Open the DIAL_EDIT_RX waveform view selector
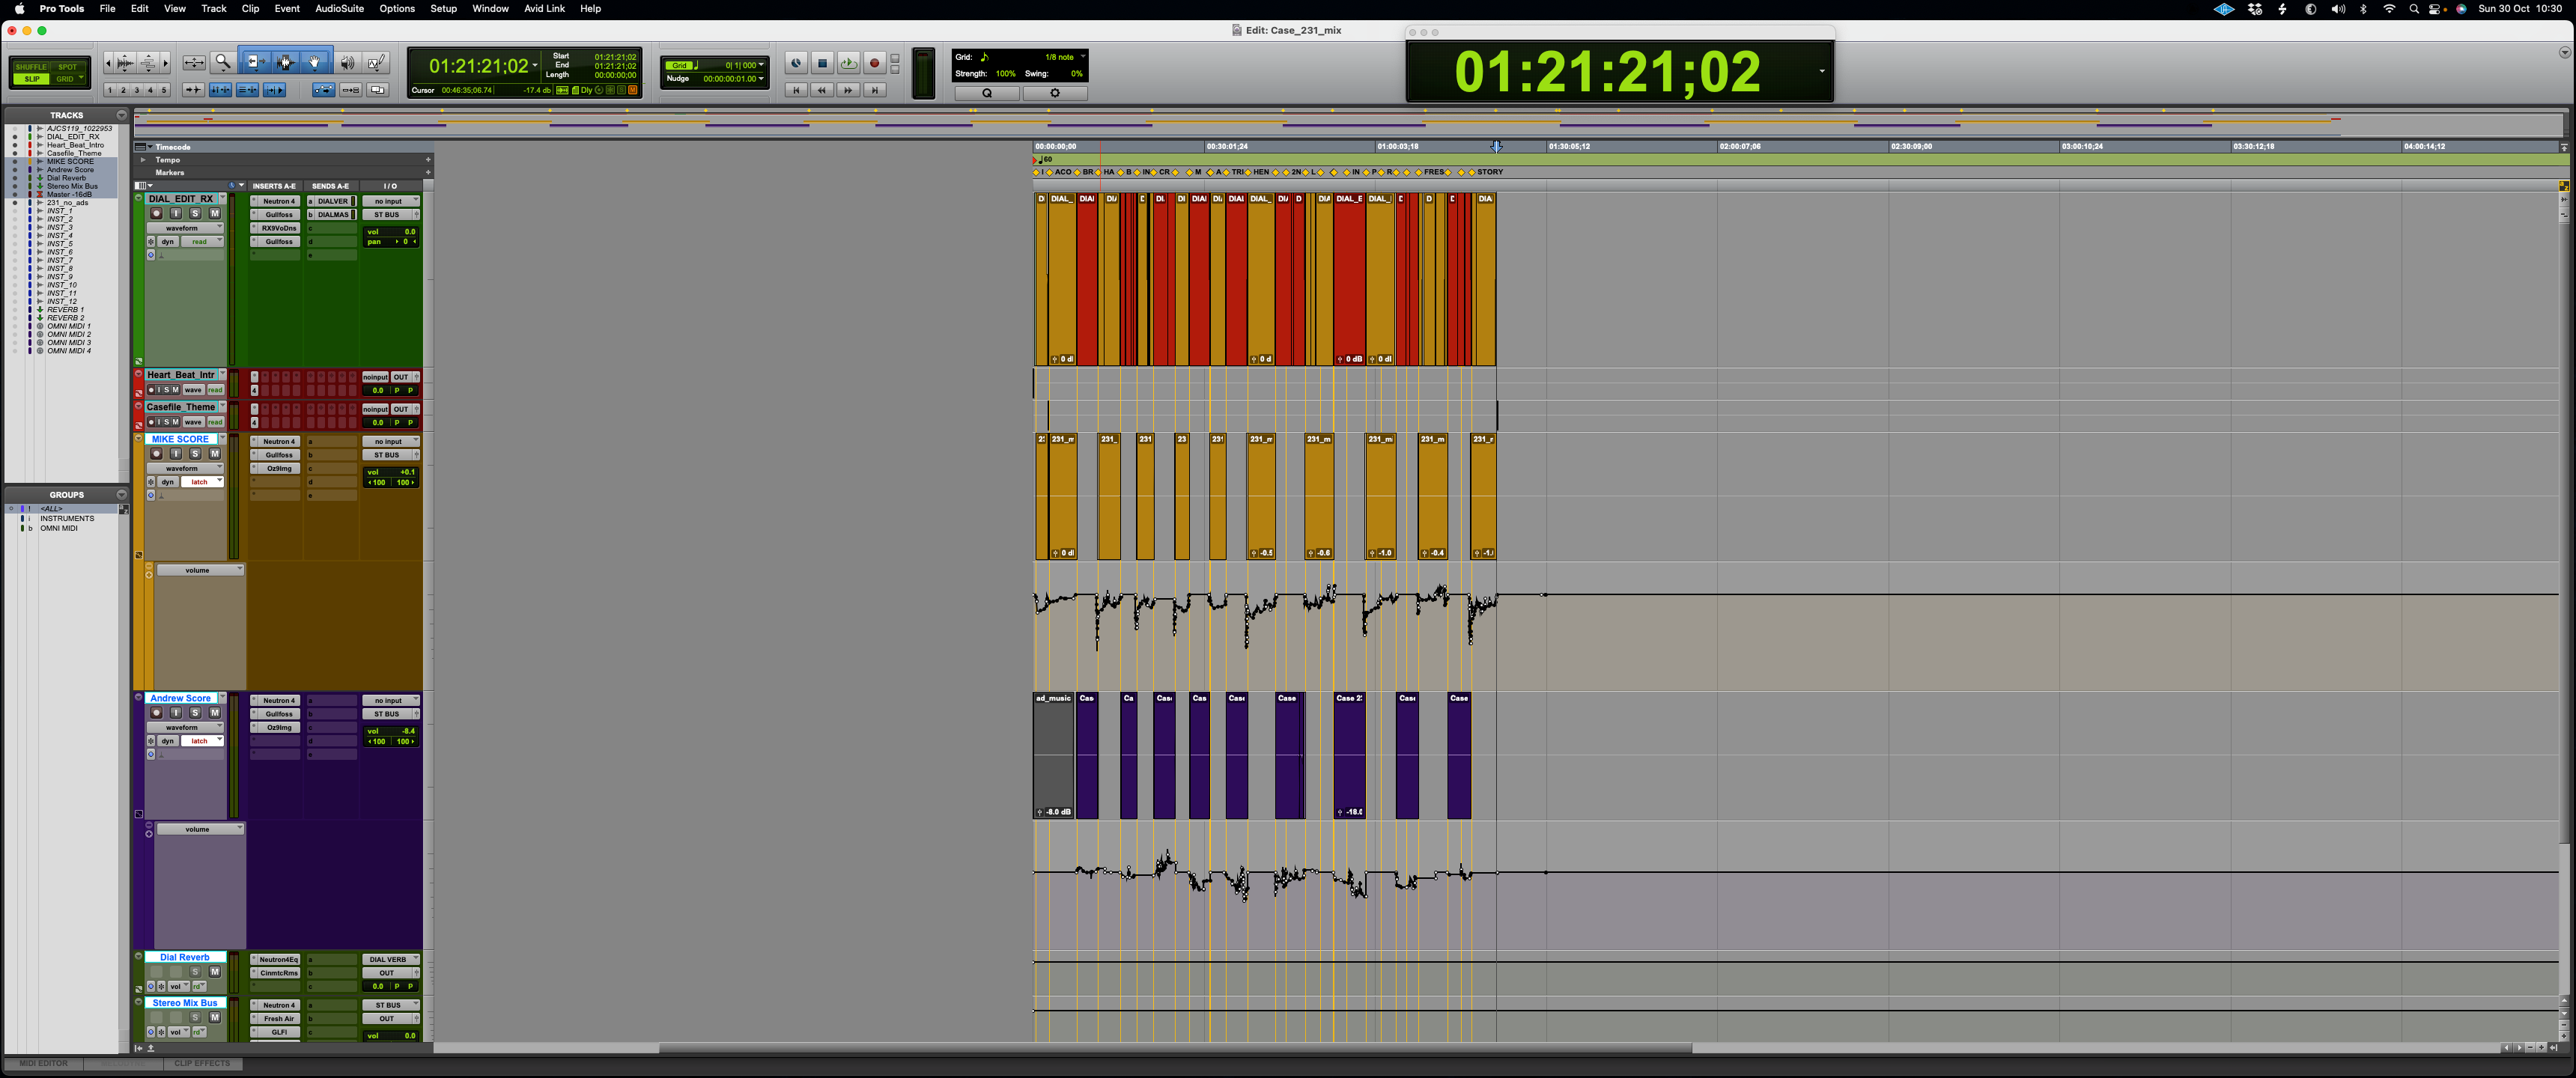 186,228
